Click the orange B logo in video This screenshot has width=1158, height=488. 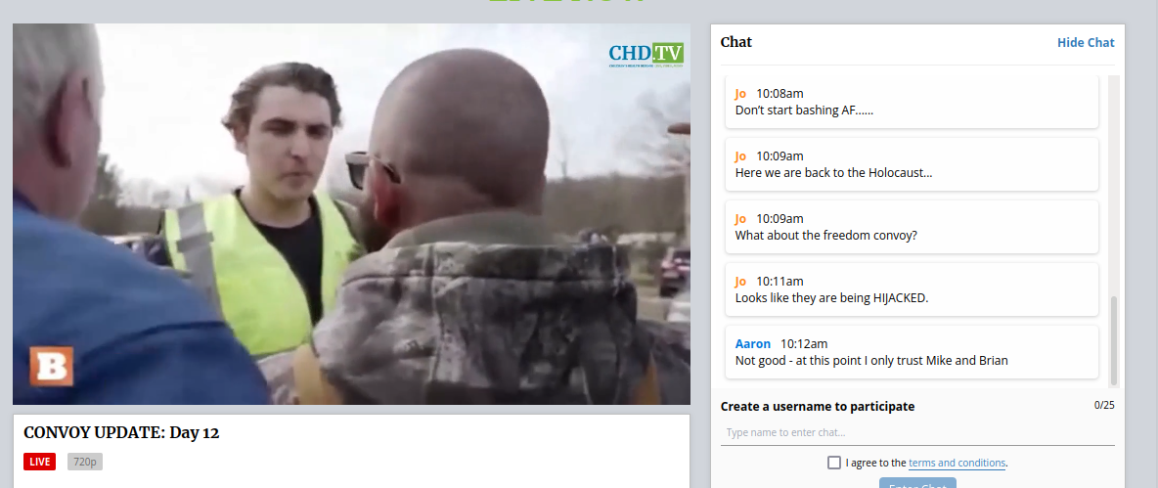52,366
